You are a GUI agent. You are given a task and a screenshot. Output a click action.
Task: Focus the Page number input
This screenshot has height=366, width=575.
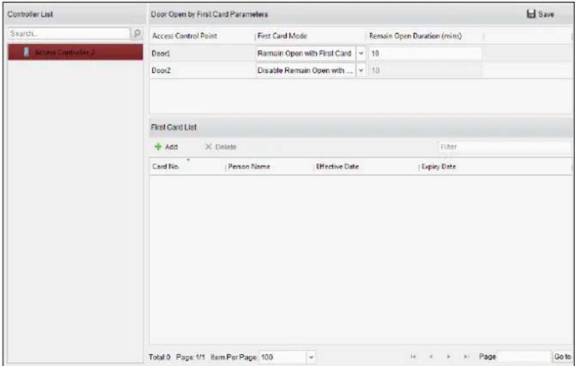click(x=524, y=356)
